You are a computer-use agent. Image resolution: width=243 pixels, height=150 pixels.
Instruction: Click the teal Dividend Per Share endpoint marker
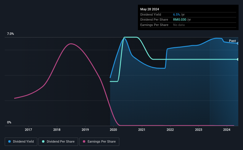coord(238,59)
